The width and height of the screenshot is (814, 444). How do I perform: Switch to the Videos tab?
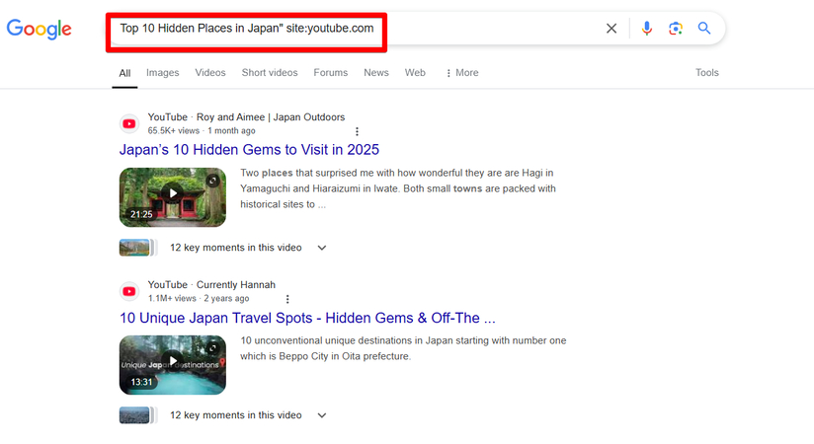[x=210, y=73]
